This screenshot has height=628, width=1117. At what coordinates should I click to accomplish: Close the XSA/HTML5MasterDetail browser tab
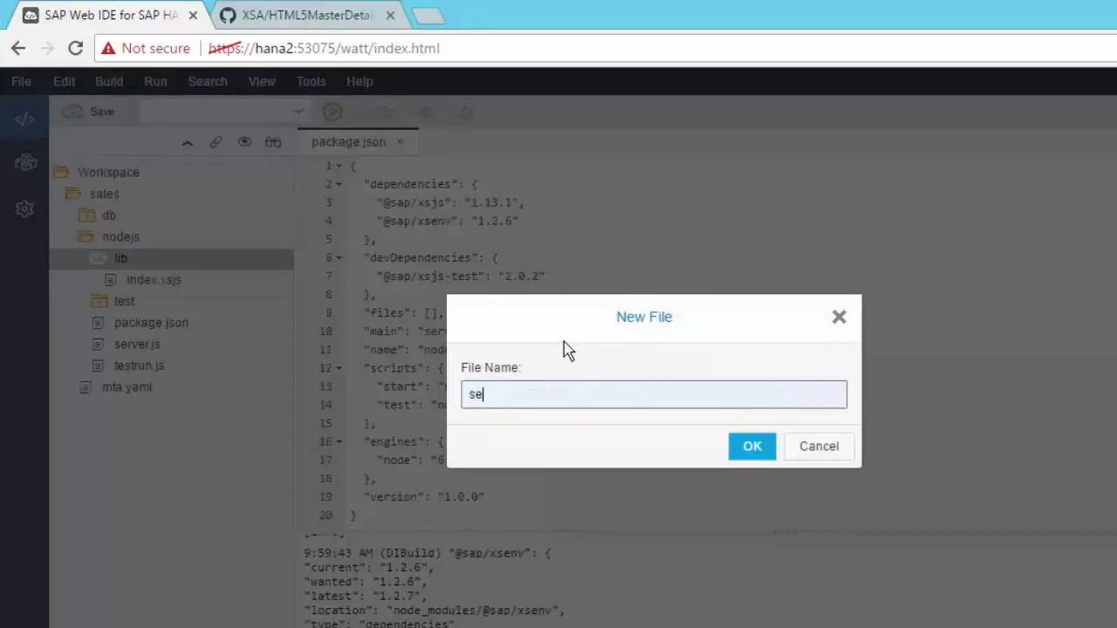point(390,15)
